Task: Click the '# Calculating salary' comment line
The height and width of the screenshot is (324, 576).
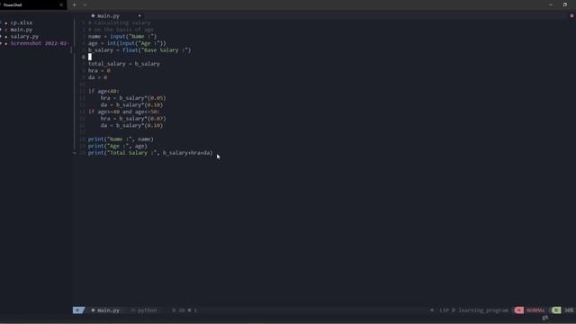Action: click(x=120, y=22)
